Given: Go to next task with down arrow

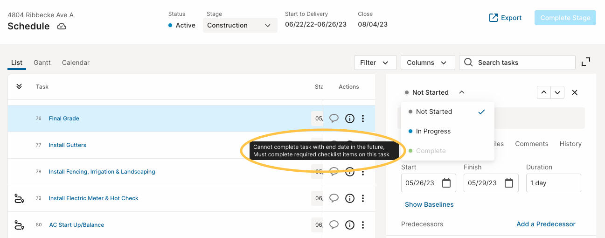Looking at the screenshot, I should pos(558,92).
